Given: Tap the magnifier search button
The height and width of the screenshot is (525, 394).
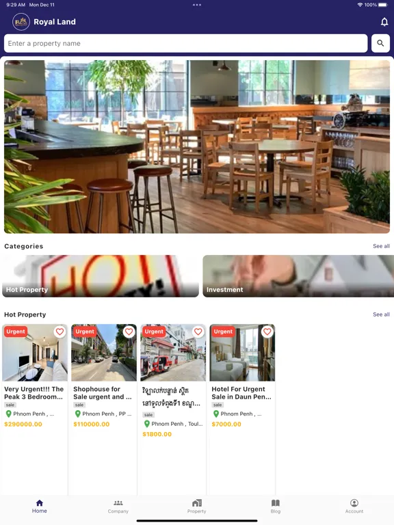Looking at the screenshot, I should tap(380, 43).
